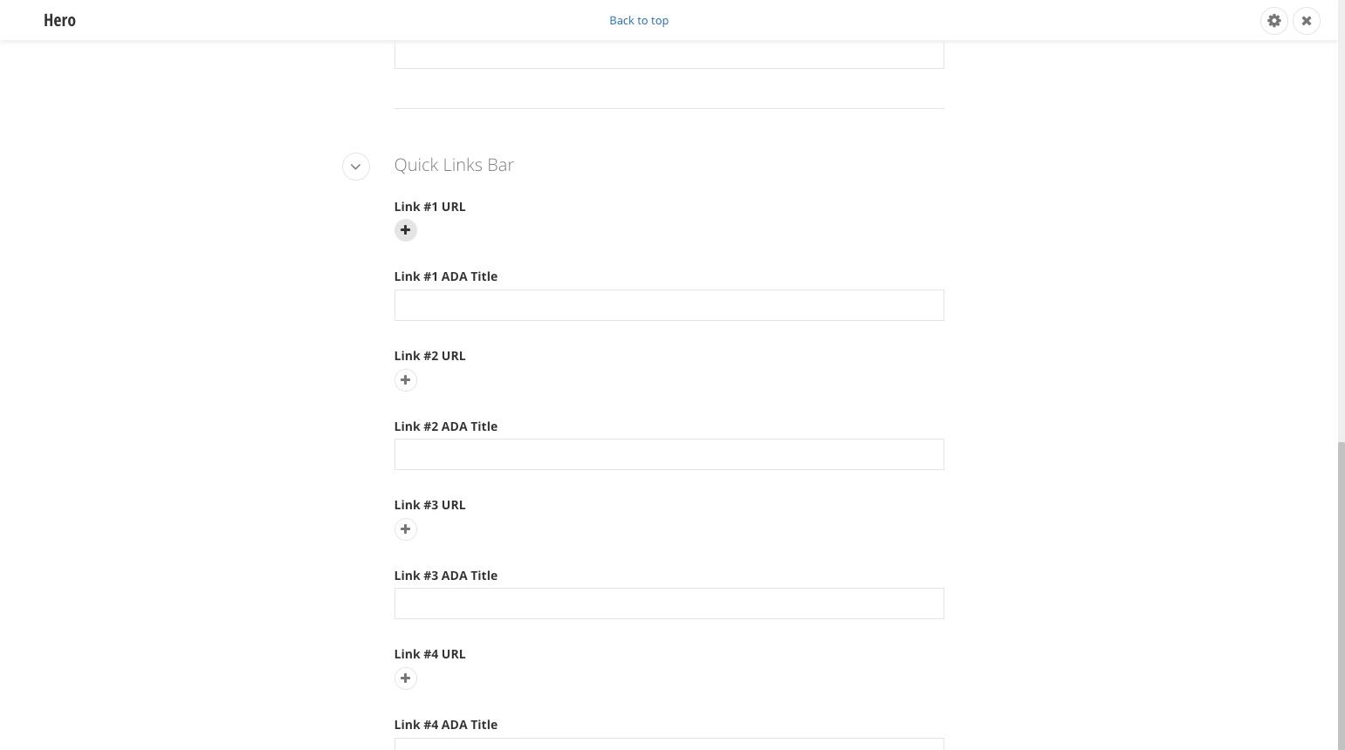
Task: Focus the Link #1 ADA Title field
Action: click(x=669, y=305)
